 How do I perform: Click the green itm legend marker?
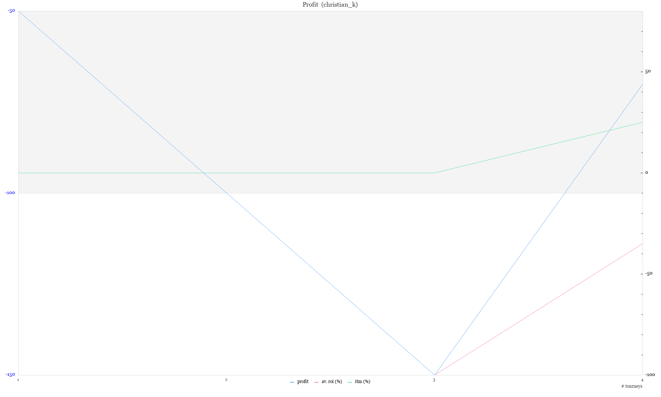350,382
